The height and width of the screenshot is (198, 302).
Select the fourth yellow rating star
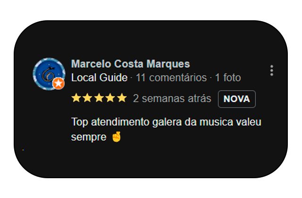[x=110, y=98]
